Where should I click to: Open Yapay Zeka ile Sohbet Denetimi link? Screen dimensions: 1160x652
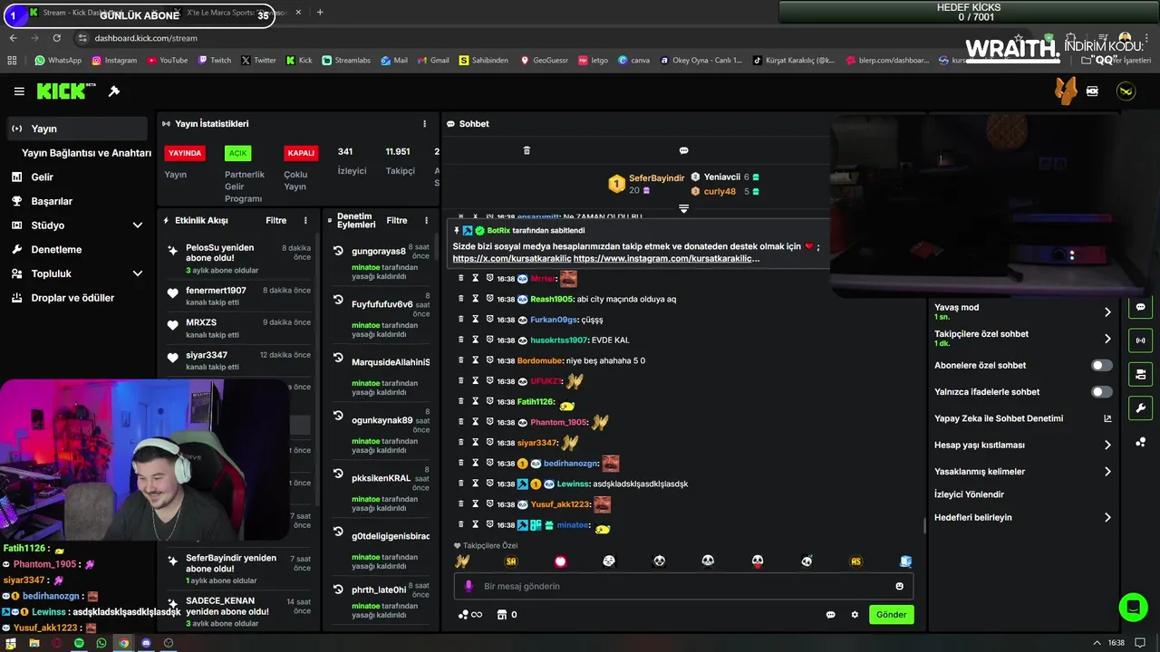[1022, 419]
